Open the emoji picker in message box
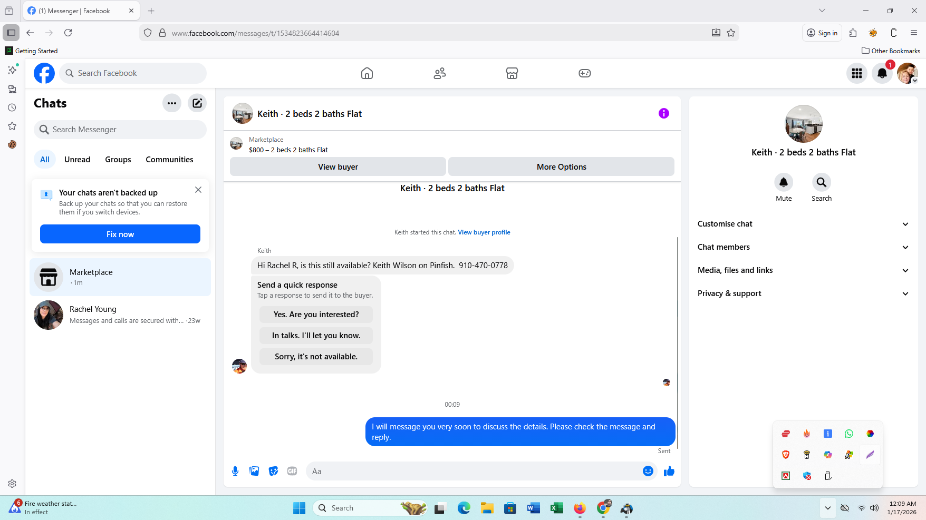The height and width of the screenshot is (520, 926). (648, 471)
